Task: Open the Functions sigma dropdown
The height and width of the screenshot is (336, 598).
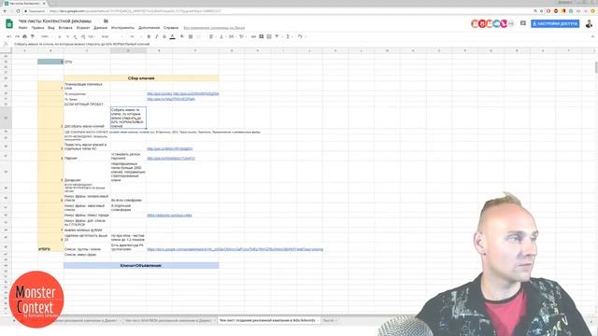Action: (x=289, y=36)
